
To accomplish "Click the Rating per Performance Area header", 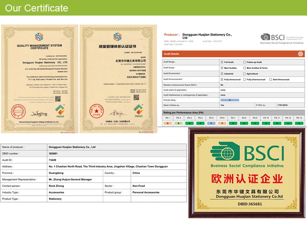I will coord(233,112).
